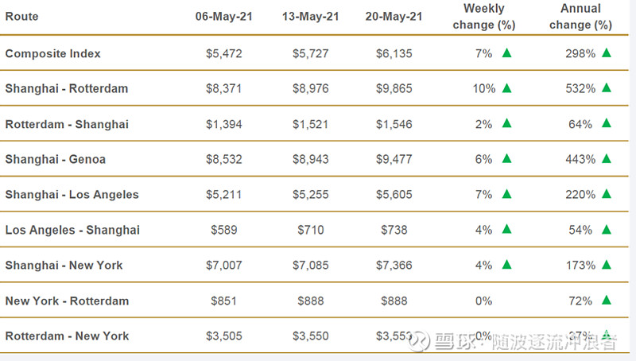Click the Weekly change (%) header
Viewport: 636px width, 361px height.
(x=484, y=17)
